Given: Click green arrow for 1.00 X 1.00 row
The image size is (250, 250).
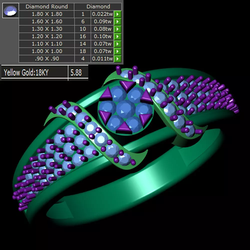Looking at the screenshot, I should (x=117, y=51).
